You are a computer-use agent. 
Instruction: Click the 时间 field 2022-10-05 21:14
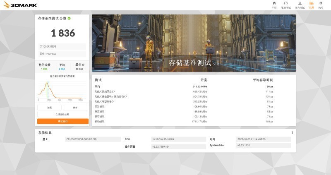[264, 139]
